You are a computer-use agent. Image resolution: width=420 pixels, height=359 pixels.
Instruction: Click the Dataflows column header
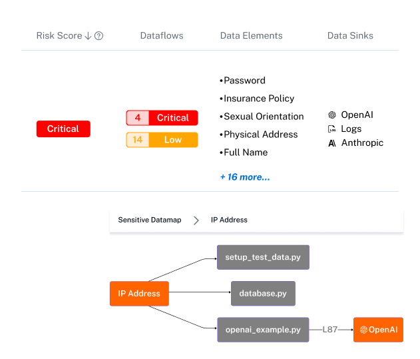(x=162, y=36)
